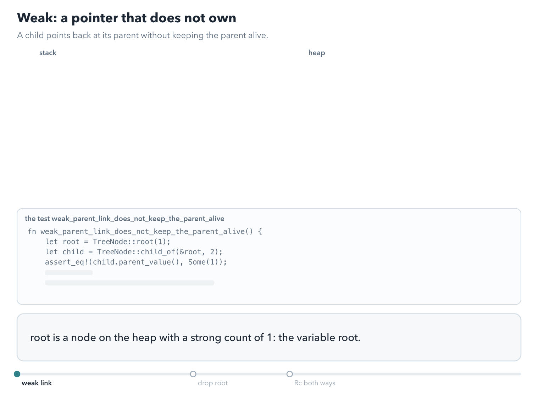Click the 'let root = TreeNode::root(1);' code line

(x=108, y=242)
